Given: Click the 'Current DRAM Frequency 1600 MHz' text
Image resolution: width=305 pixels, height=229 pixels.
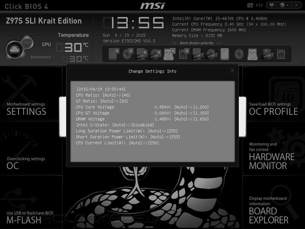Looking at the screenshot, I should click(209, 30).
